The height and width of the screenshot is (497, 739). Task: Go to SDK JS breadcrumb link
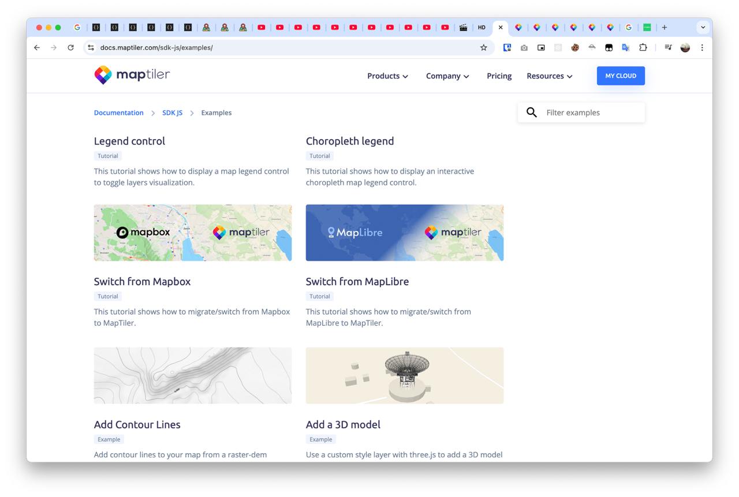[x=172, y=113]
